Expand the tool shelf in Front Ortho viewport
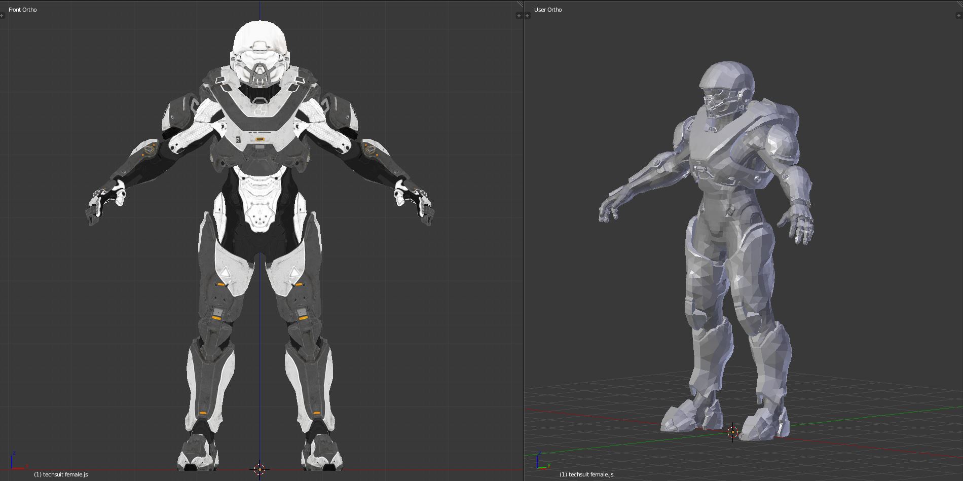Screen dimensions: 963x481 2,16
